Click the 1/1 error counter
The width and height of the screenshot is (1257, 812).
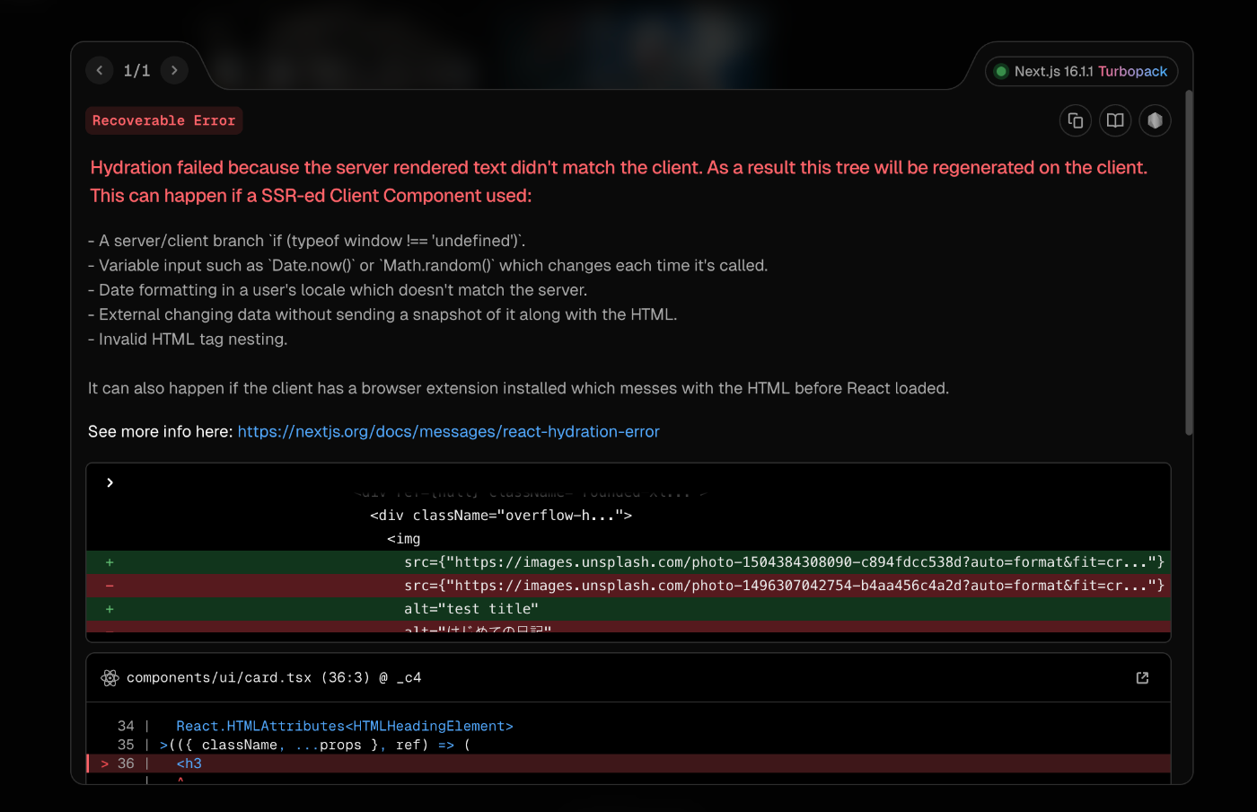coord(136,71)
